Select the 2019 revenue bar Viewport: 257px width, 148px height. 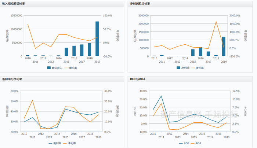(x=97, y=39)
